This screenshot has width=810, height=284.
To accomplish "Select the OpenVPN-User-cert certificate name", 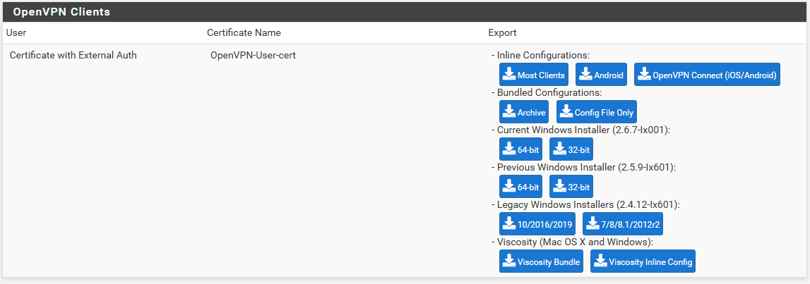I will click(253, 55).
